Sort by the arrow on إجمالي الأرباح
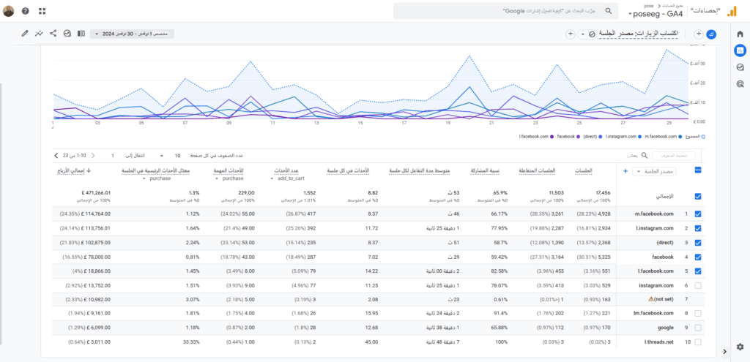 pyautogui.click(x=89, y=170)
